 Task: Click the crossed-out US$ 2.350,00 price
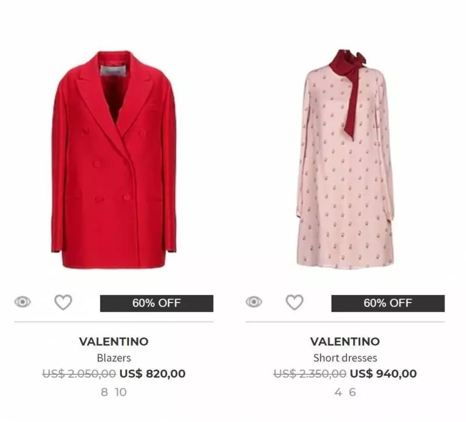(x=310, y=374)
